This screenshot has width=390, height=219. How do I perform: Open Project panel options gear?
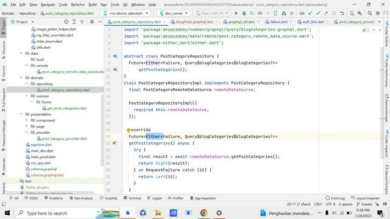tap(92, 22)
